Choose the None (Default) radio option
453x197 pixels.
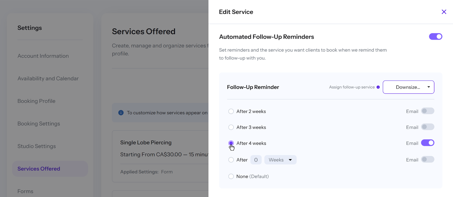[231, 176]
